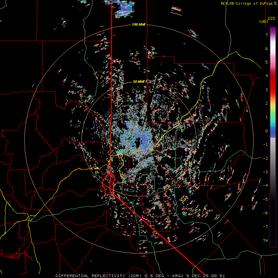Click the (ZDR) abbreviation in the caption

135,276
